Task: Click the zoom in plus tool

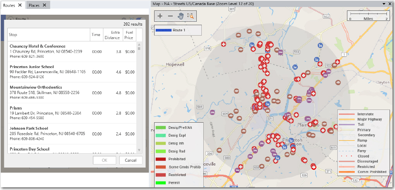Action: click(160, 16)
